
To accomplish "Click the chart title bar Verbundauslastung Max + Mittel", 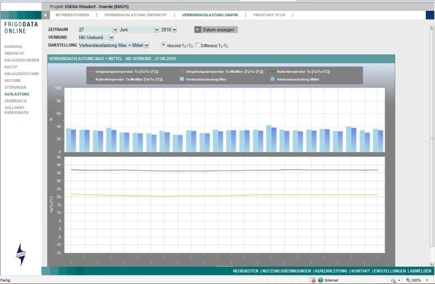I will pyautogui.click(x=221, y=59).
